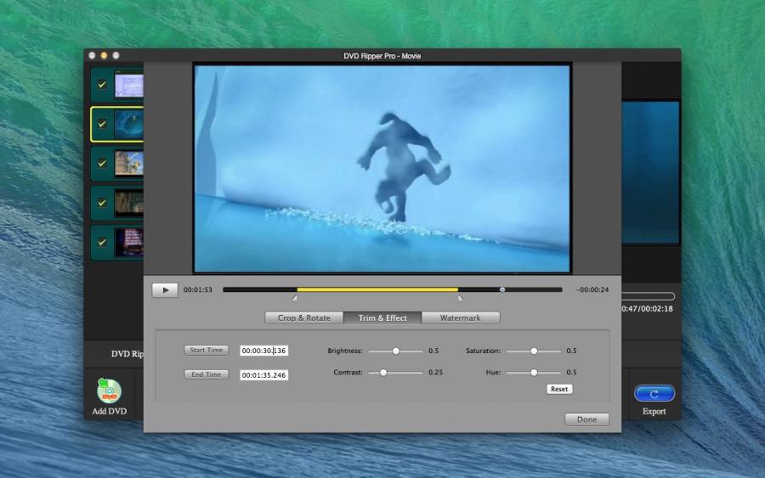765x478 pixels.
Task: Click the playhead on the timeline
Action: pos(502,290)
